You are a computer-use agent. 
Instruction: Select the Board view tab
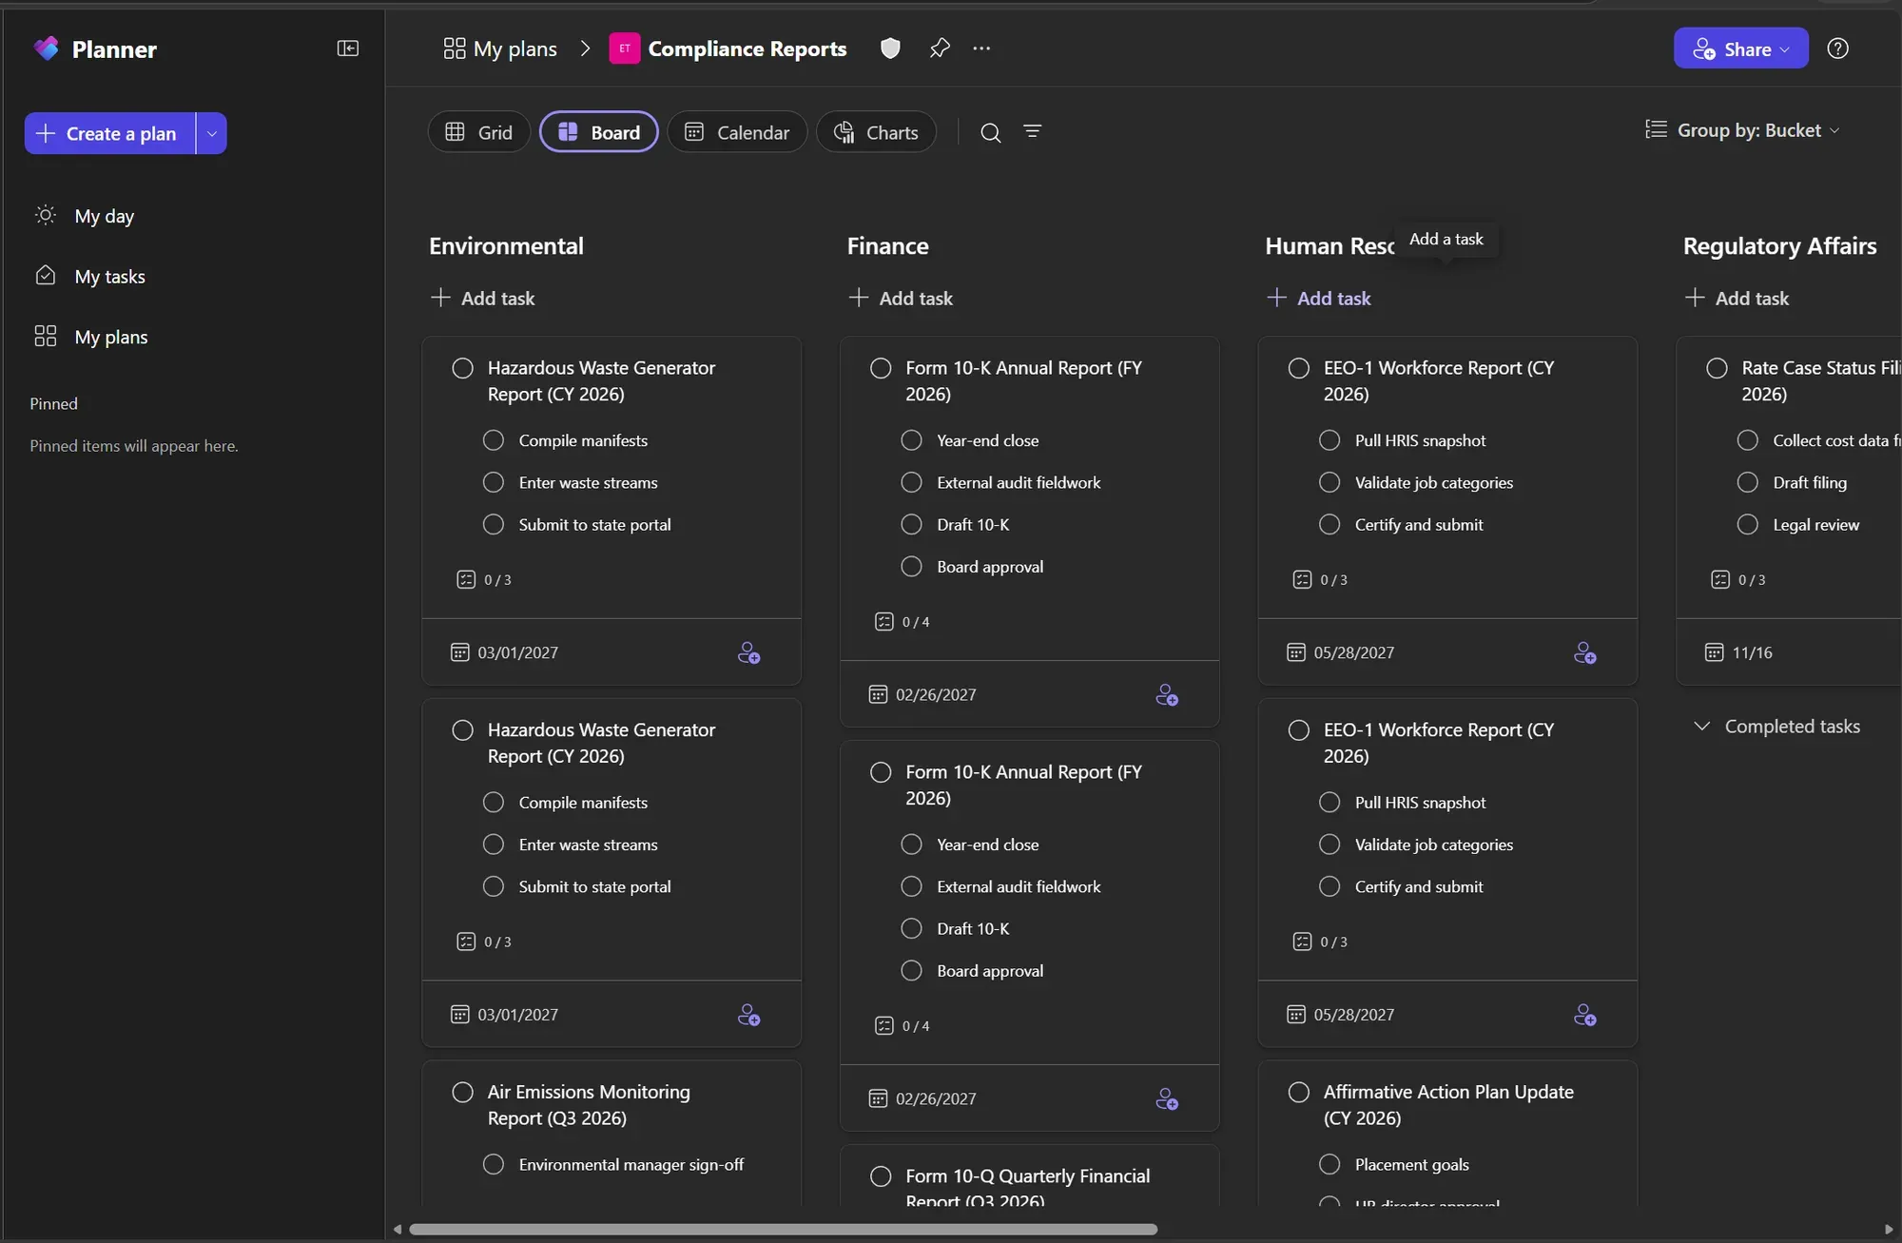(x=598, y=132)
